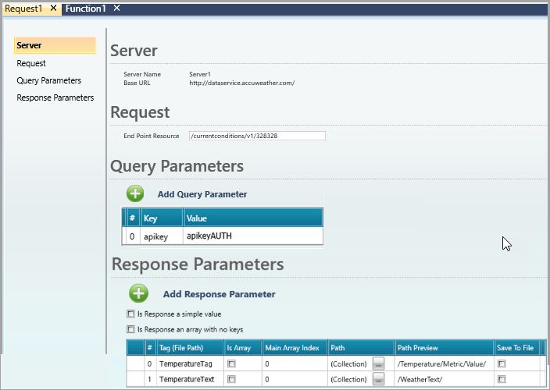This screenshot has width=550, height=390.
Task: Click the green Add Response Parameter plus icon
Action: [138, 293]
